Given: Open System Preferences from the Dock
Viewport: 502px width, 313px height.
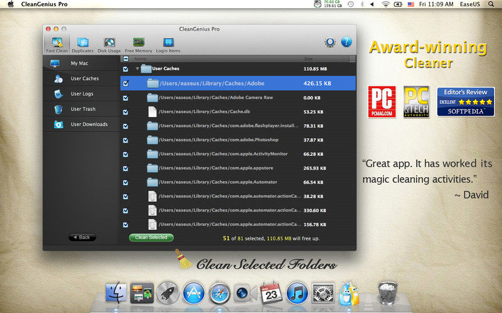Looking at the screenshot, I should 323,292.
